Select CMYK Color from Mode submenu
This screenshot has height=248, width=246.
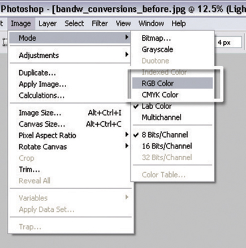point(172,95)
